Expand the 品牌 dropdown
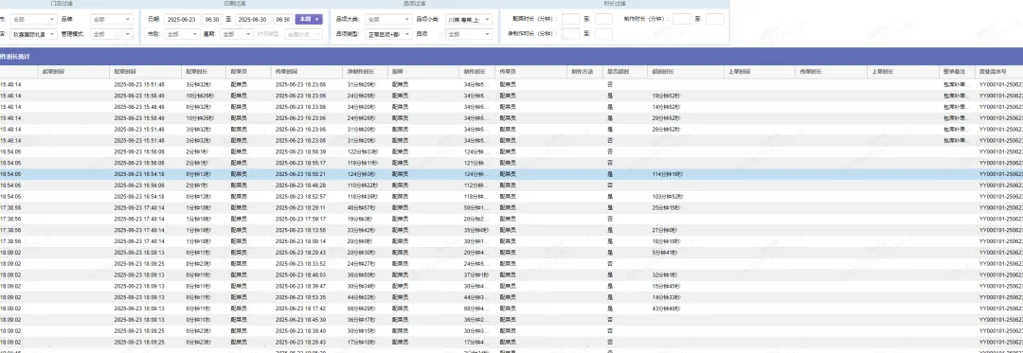1023x353 pixels. (x=111, y=20)
